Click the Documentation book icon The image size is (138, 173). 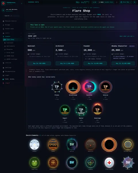click(3, 72)
